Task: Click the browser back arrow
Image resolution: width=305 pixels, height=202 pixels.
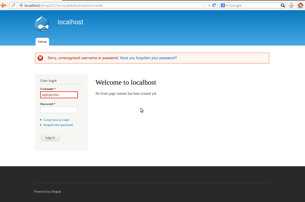Action: (x=4, y=5)
